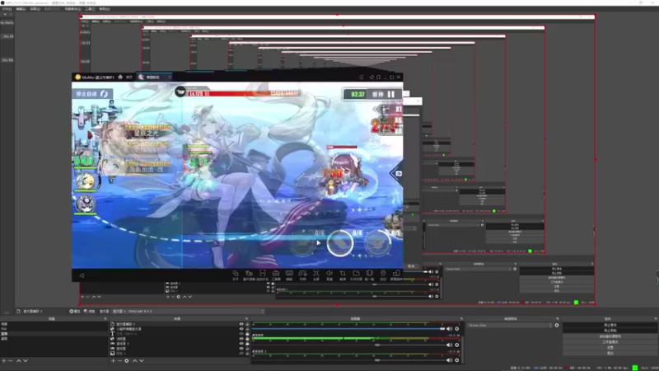Open MuMu shared folder icon
Viewport: 659px width, 371px height.
(356, 275)
